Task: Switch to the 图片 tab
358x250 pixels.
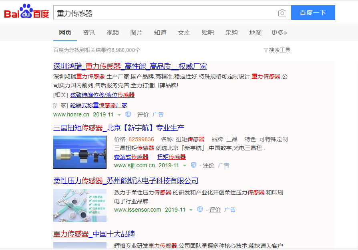Action: tap(136, 33)
